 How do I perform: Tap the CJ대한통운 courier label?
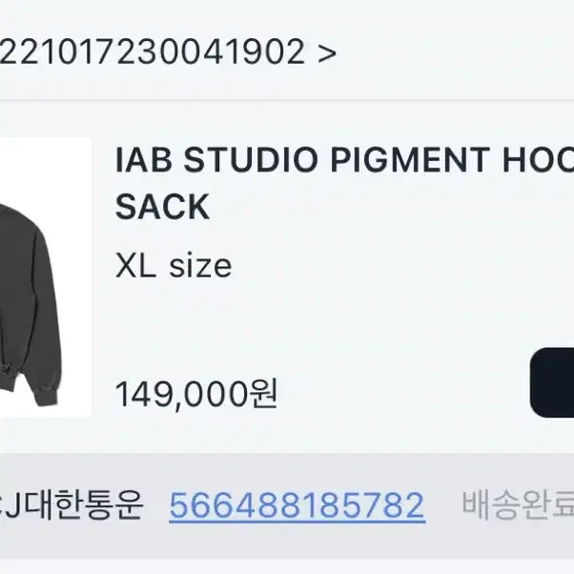point(71,505)
